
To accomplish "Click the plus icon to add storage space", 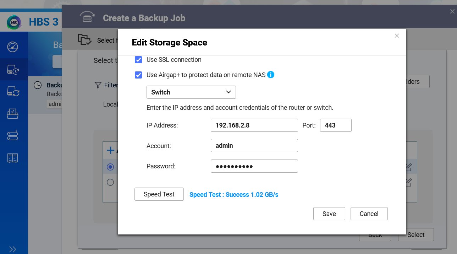I will point(110,151).
